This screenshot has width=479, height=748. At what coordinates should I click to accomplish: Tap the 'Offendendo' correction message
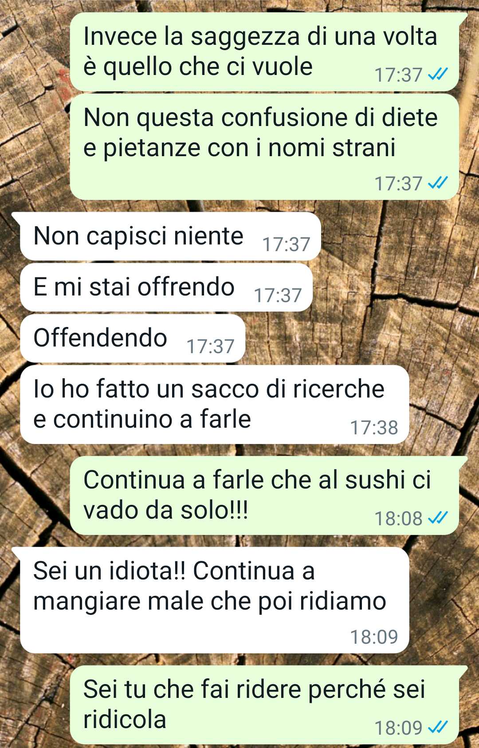[133, 339]
